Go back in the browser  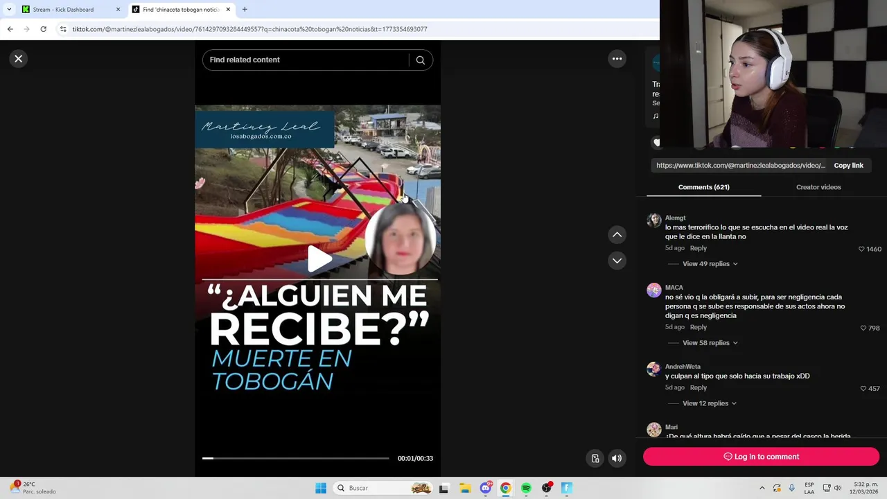point(10,29)
